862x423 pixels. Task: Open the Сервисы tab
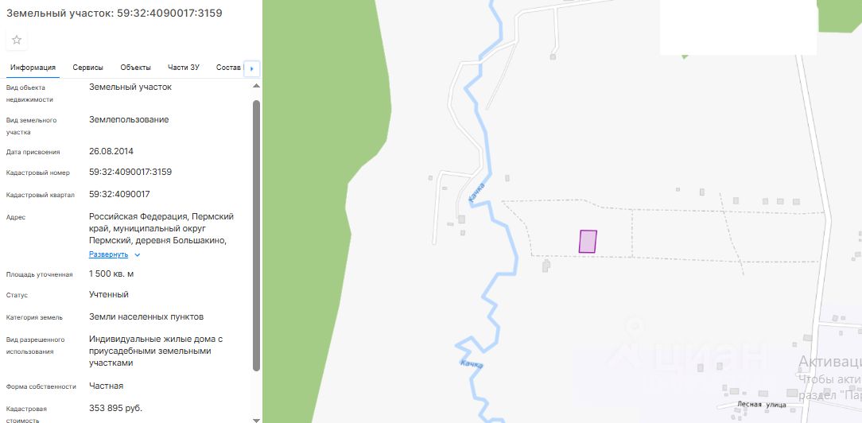[88, 68]
